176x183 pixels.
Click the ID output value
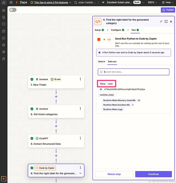pos(125,89)
